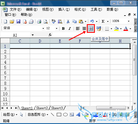Toggle Bold formatting

(x=63, y=29)
